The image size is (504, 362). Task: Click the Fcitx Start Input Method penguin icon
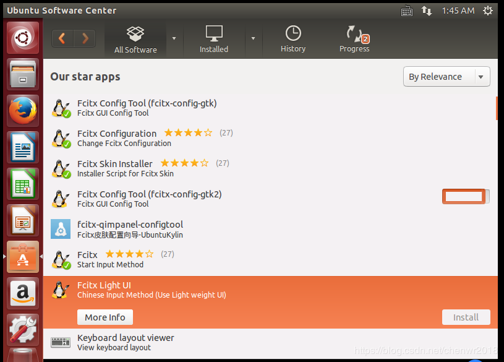pos(61,260)
